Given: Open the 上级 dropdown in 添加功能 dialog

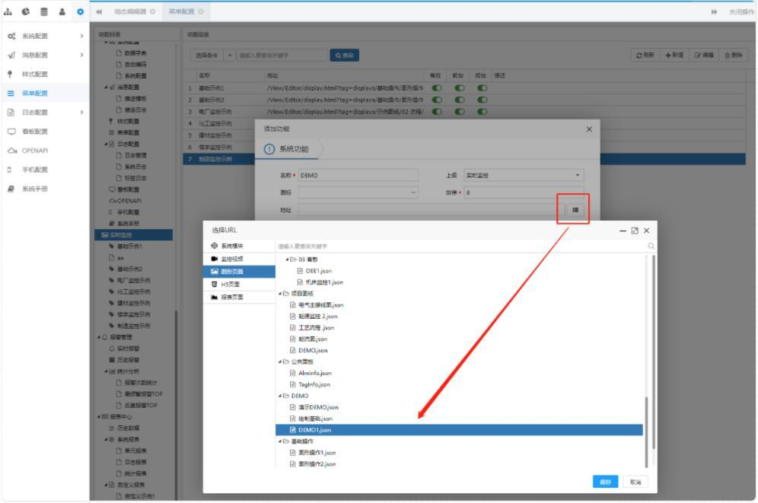Looking at the screenshot, I should [x=524, y=175].
